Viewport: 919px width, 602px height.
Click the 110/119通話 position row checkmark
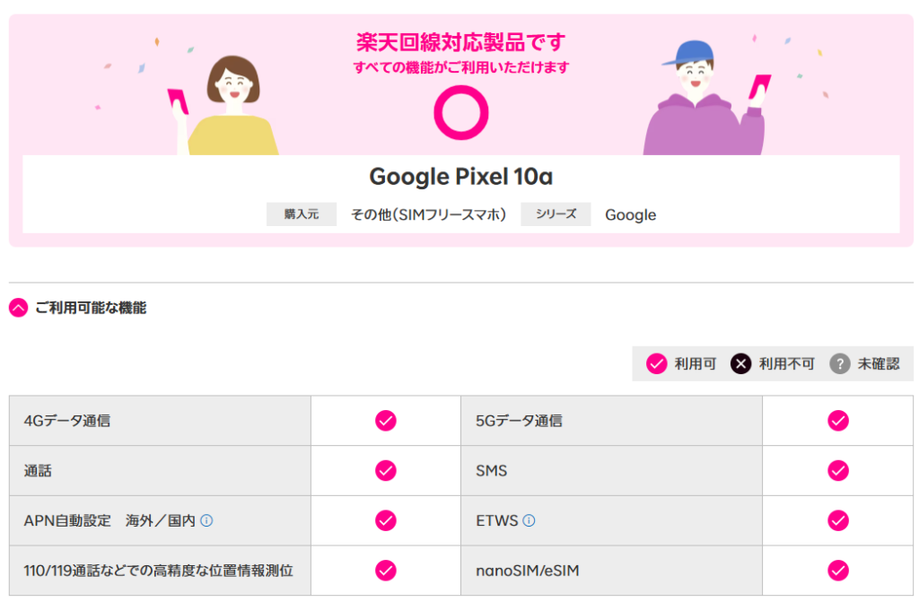pos(386,571)
